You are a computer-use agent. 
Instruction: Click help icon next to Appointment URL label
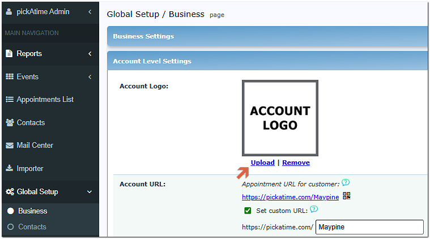[x=345, y=183]
